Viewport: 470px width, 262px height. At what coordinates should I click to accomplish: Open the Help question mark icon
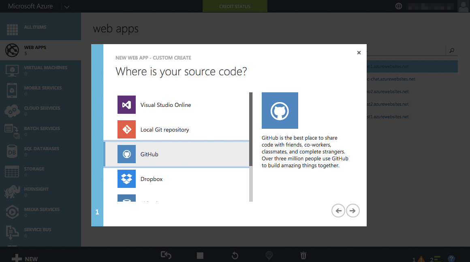pos(451,259)
